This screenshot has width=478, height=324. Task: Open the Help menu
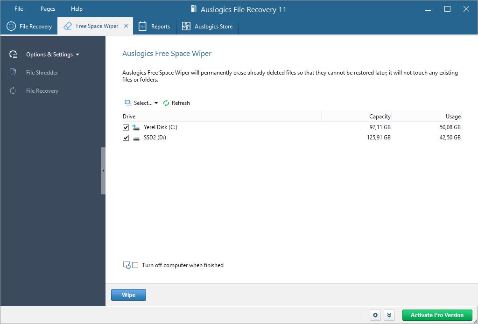pos(77,9)
